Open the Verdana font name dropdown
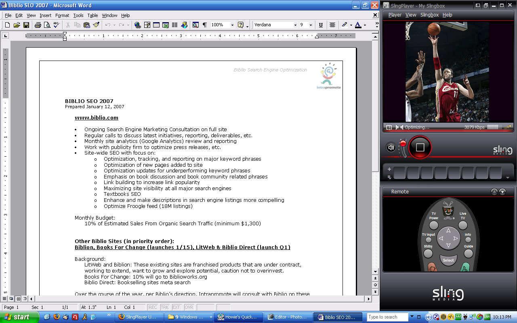 (295, 25)
